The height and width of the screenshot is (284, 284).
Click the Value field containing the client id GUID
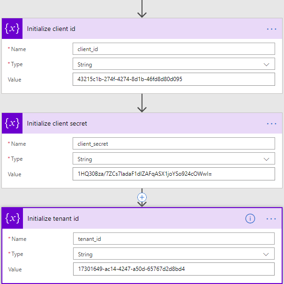[173, 79]
